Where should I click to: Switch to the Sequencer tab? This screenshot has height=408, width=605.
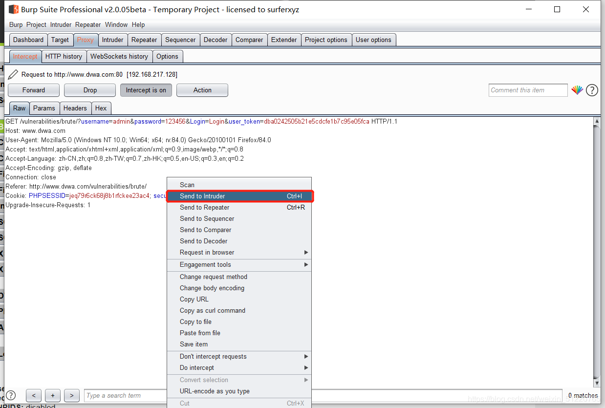click(x=180, y=40)
